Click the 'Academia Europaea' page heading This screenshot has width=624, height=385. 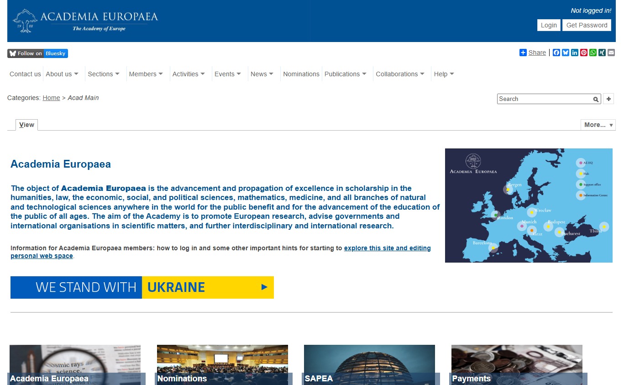(x=61, y=164)
